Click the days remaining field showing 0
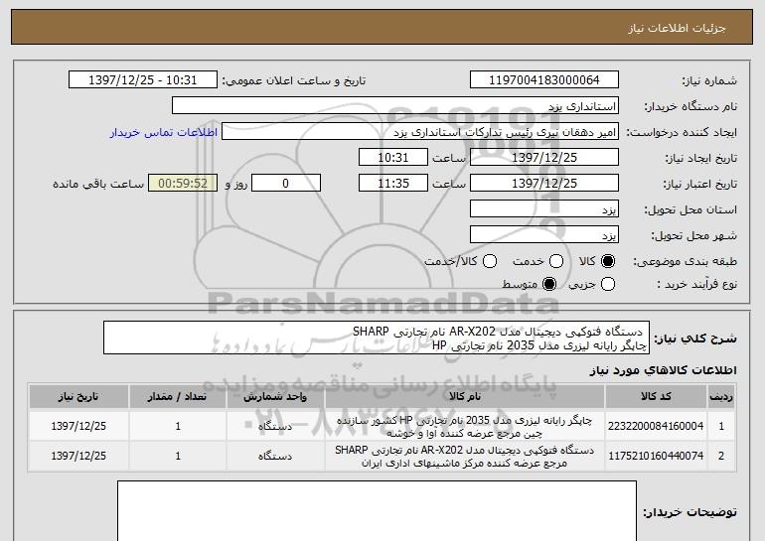Viewport: 765px width, 541px height. point(286,184)
